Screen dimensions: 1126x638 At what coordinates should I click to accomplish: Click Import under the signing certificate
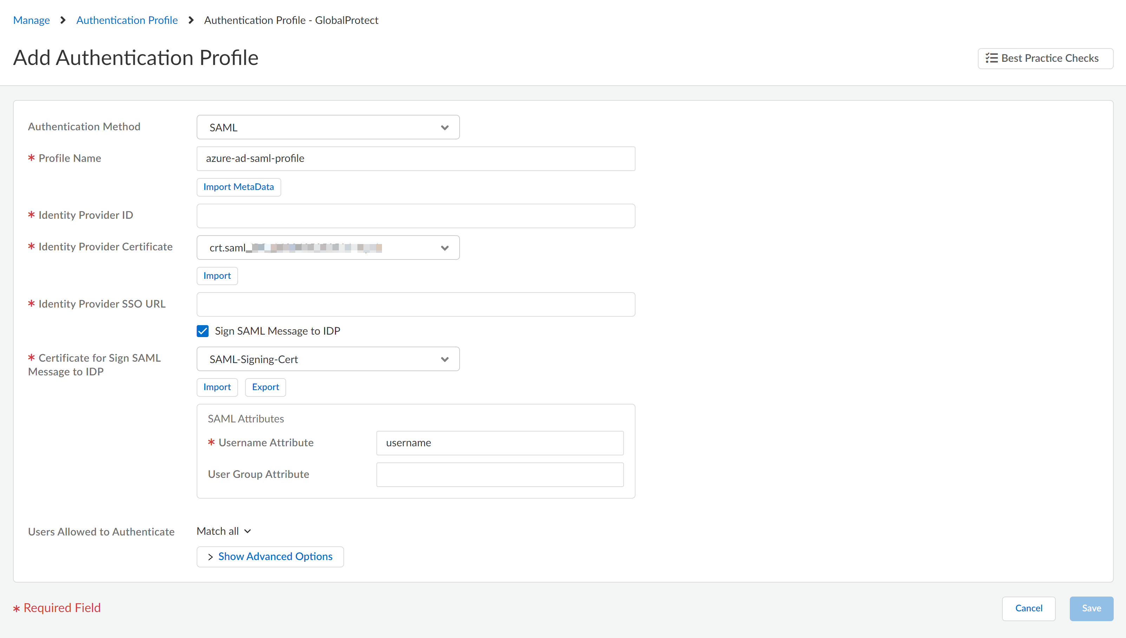217,387
